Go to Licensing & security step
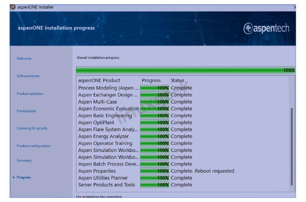Screen dimensions: 306x202 32,128
